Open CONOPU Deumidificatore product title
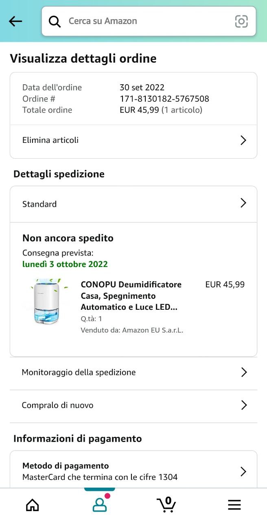Image resolution: width=267 pixels, height=521 pixels. coord(131,296)
